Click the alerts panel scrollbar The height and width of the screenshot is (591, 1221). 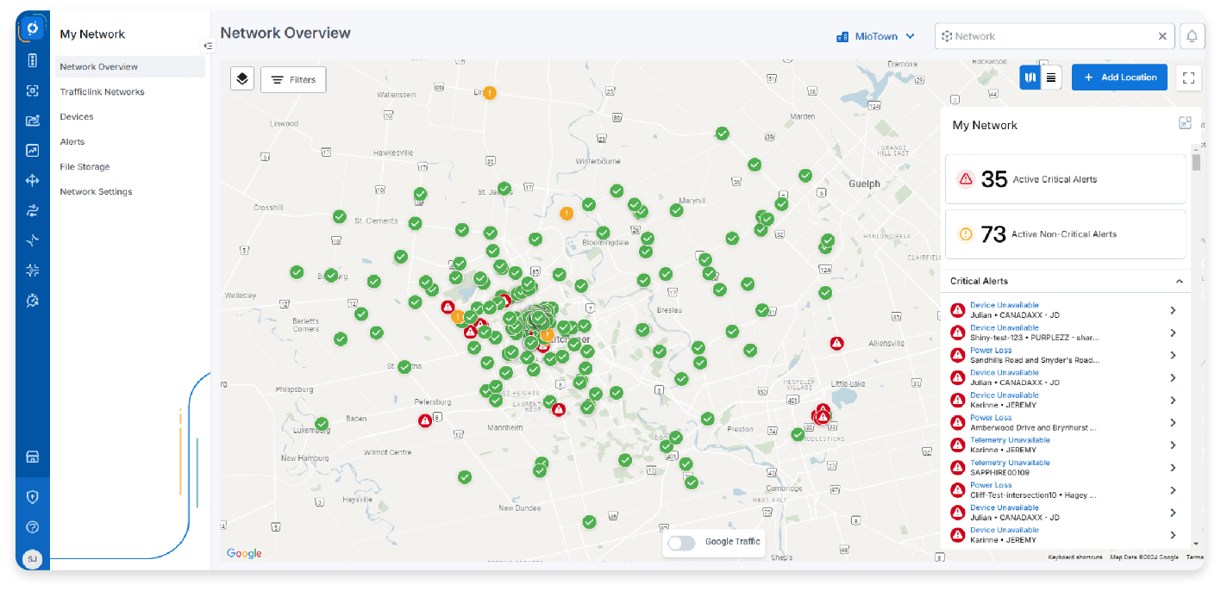point(1196,162)
